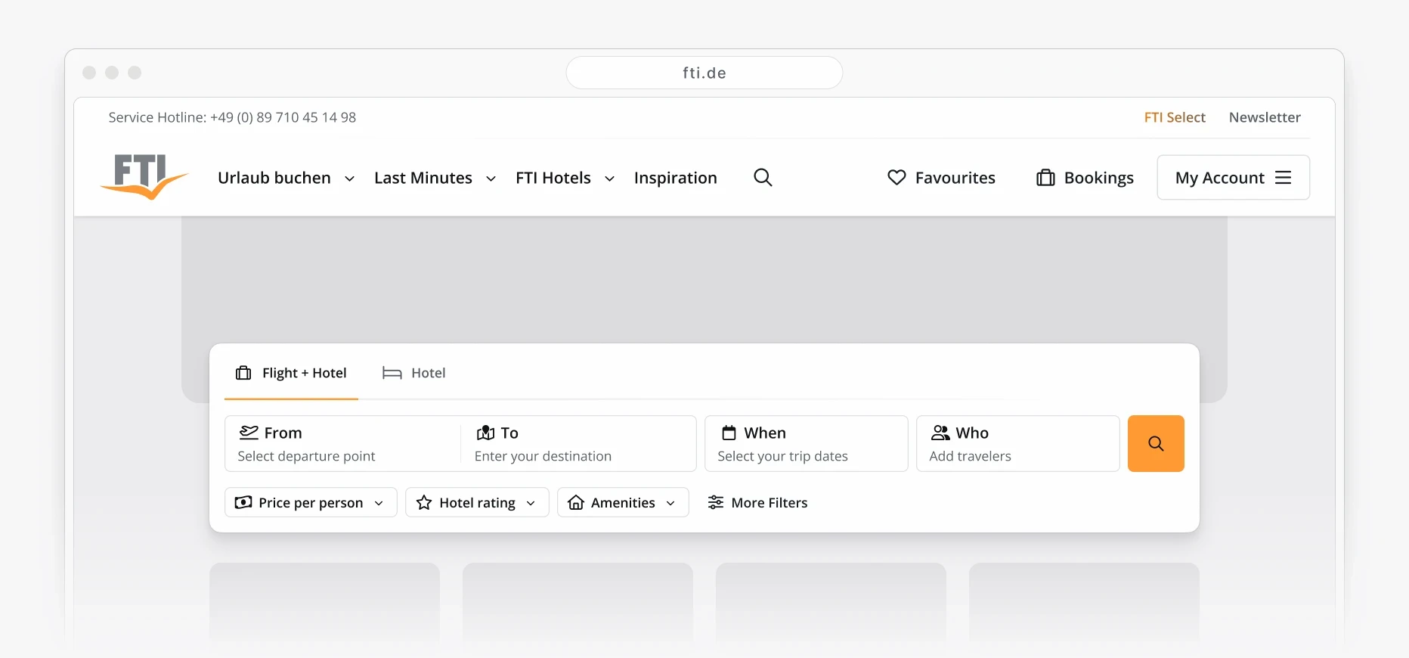Open the site search magnifier in navigation
Image resolution: width=1409 pixels, height=658 pixels.
pos(763,178)
